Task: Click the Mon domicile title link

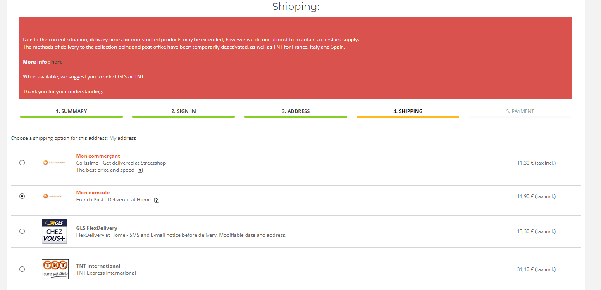Action: [x=93, y=193]
